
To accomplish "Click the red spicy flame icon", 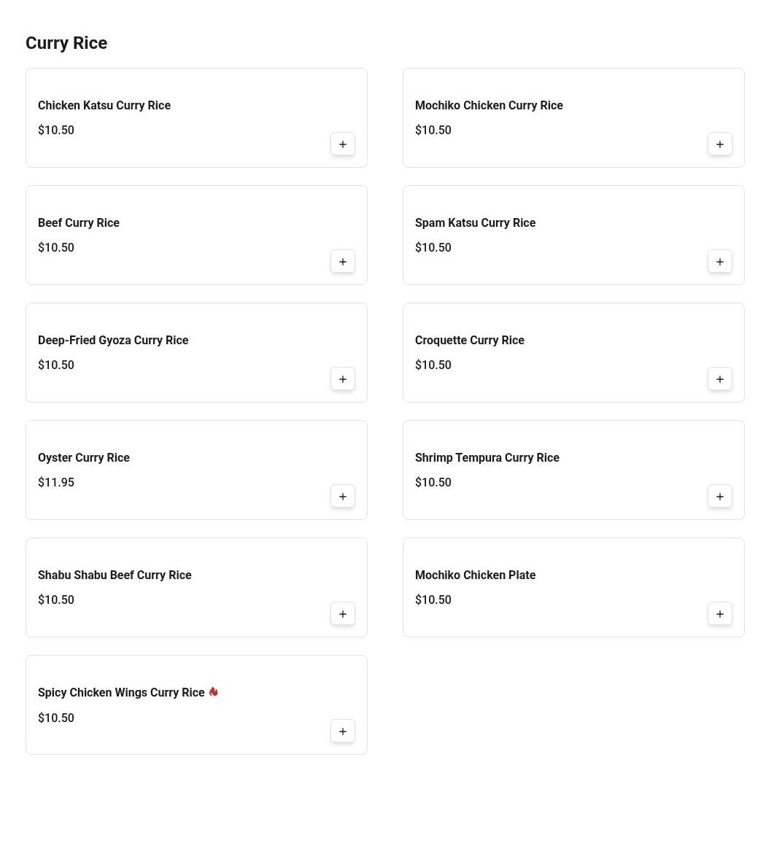I will click(x=214, y=691).
